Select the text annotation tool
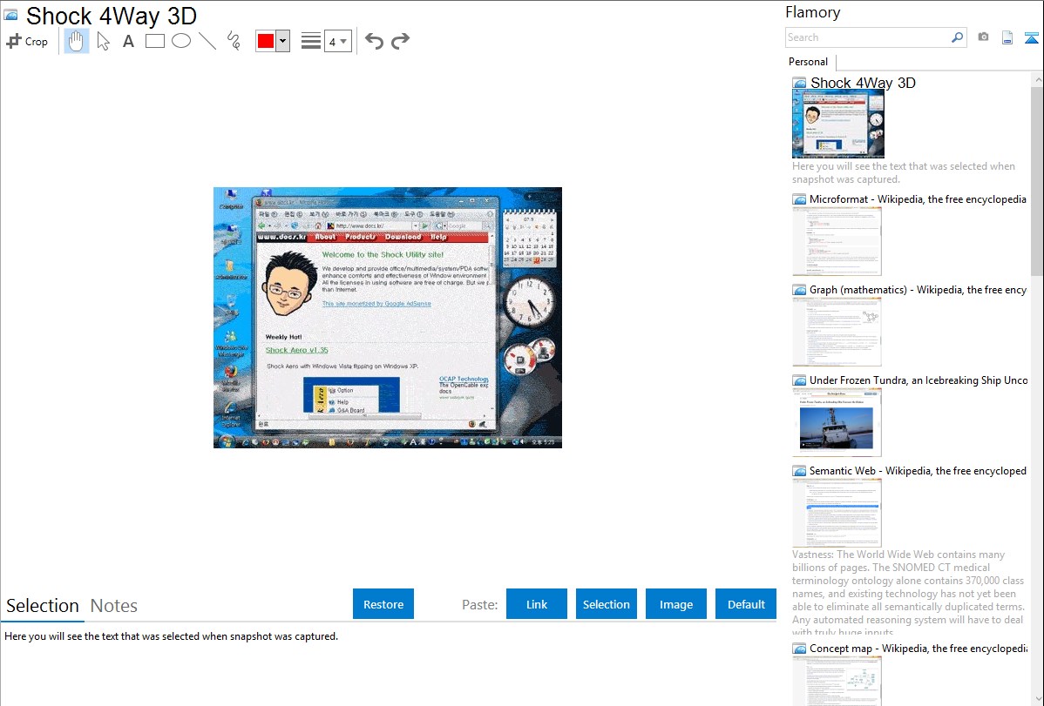This screenshot has height=706, width=1044. pos(128,41)
